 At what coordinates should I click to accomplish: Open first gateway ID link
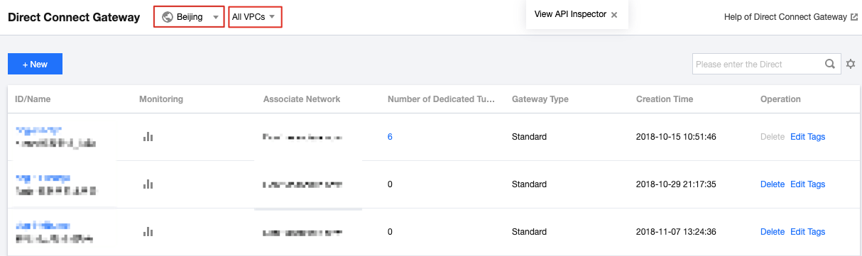tap(43, 130)
